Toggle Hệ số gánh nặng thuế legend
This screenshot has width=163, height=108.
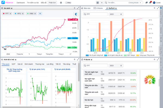94,55
